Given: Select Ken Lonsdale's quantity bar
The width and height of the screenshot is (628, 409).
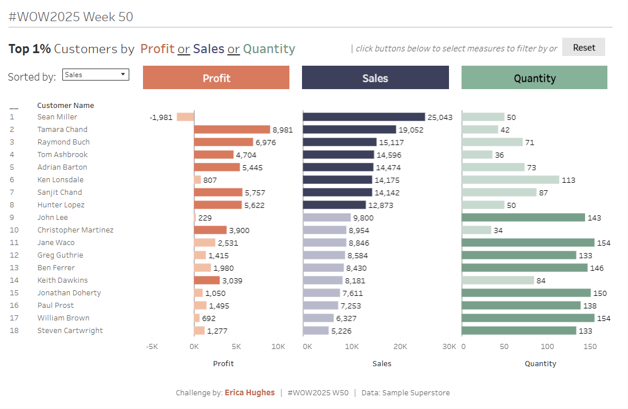Looking at the screenshot, I should [x=510, y=180].
